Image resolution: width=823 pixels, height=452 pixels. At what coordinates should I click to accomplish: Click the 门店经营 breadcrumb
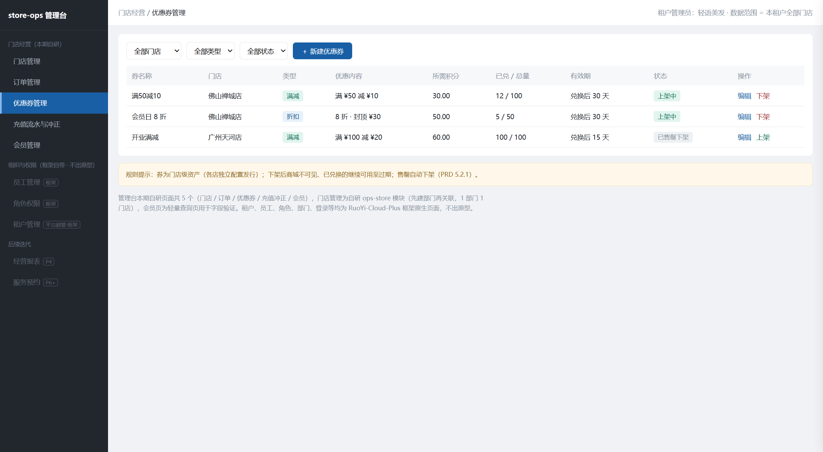click(x=132, y=13)
